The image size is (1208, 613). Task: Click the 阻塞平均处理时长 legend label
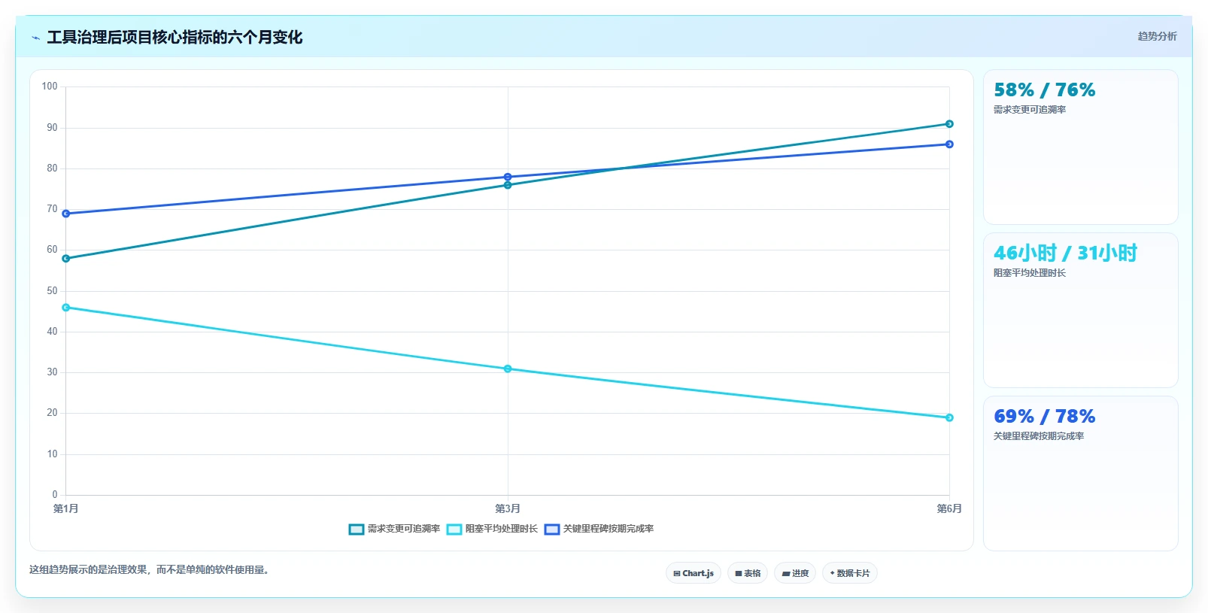pos(502,529)
